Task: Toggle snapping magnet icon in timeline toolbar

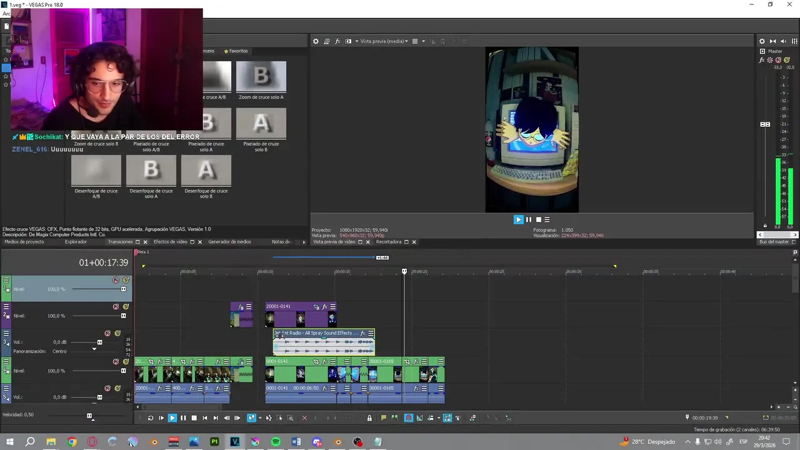Action: [x=409, y=418]
